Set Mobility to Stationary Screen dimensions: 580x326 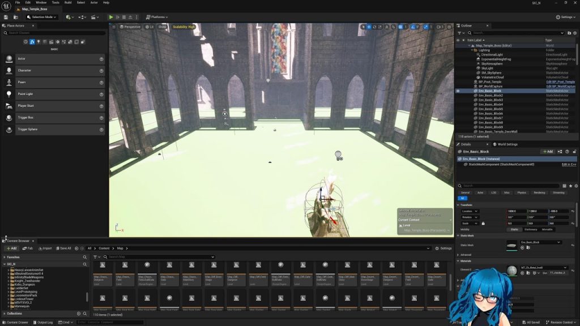pos(531,229)
